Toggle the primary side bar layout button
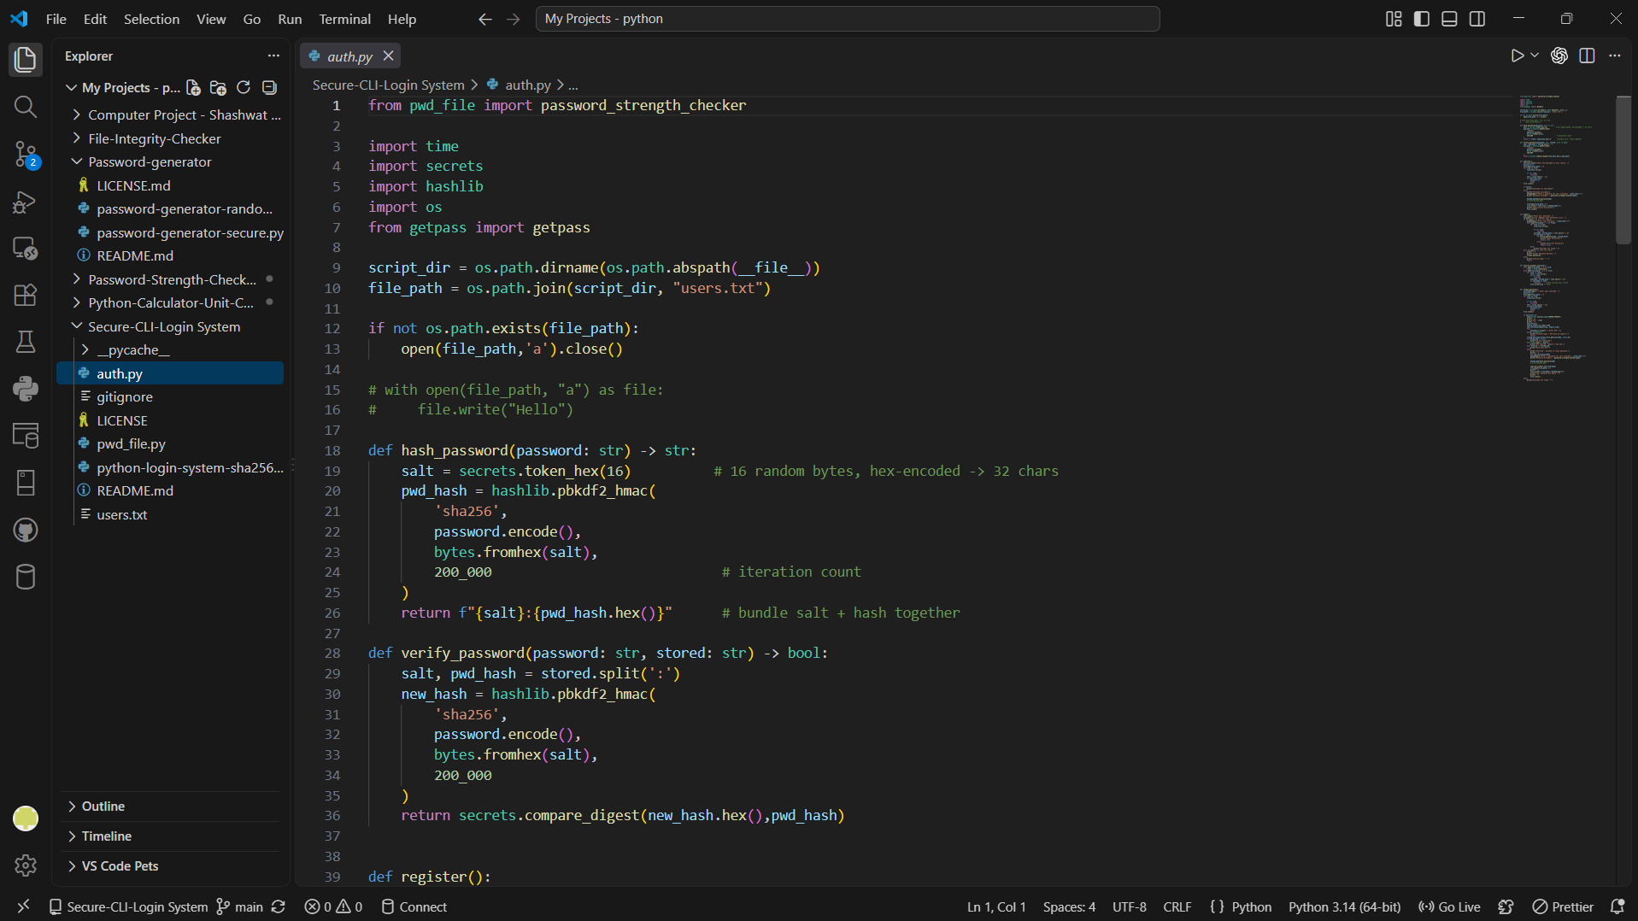Screen dimensions: 1638x921 [x=1422, y=19]
